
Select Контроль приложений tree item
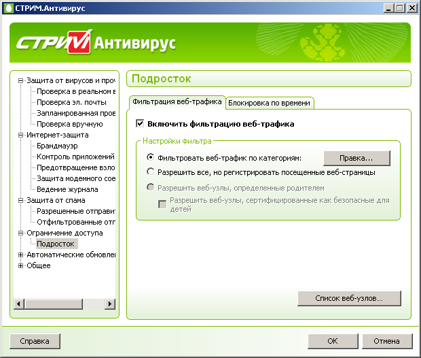click(75, 157)
